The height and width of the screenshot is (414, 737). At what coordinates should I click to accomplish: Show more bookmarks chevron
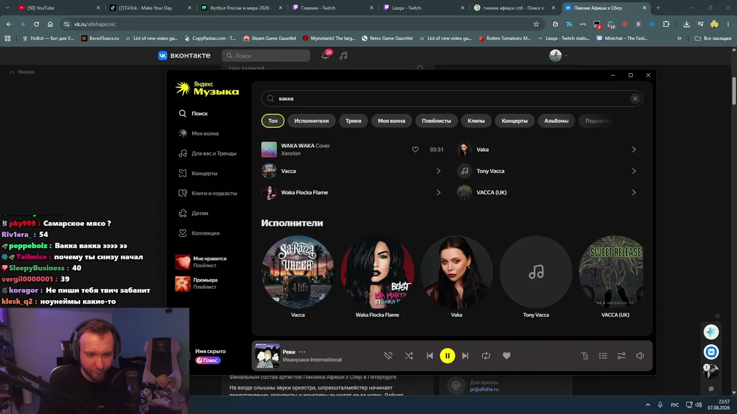(x=679, y=39)
